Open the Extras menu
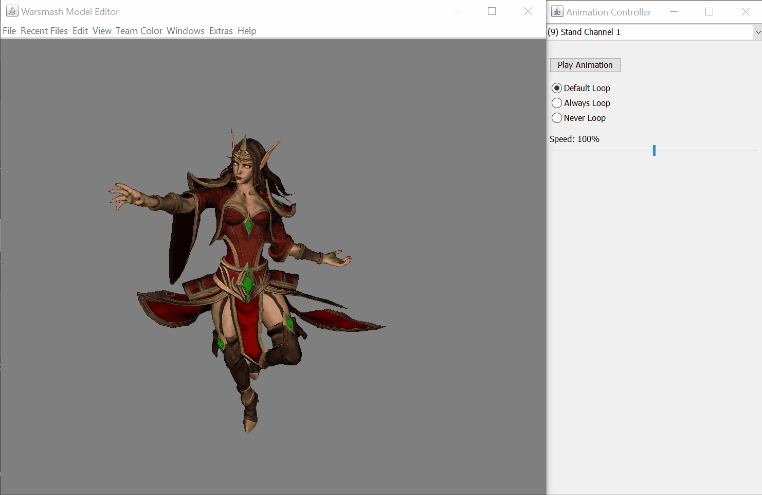This screenshot has width=762, height=495. pyautogui.click(x=221, y=31)
